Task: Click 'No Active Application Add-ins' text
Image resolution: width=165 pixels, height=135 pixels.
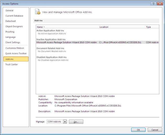Action: click(52, 34)
